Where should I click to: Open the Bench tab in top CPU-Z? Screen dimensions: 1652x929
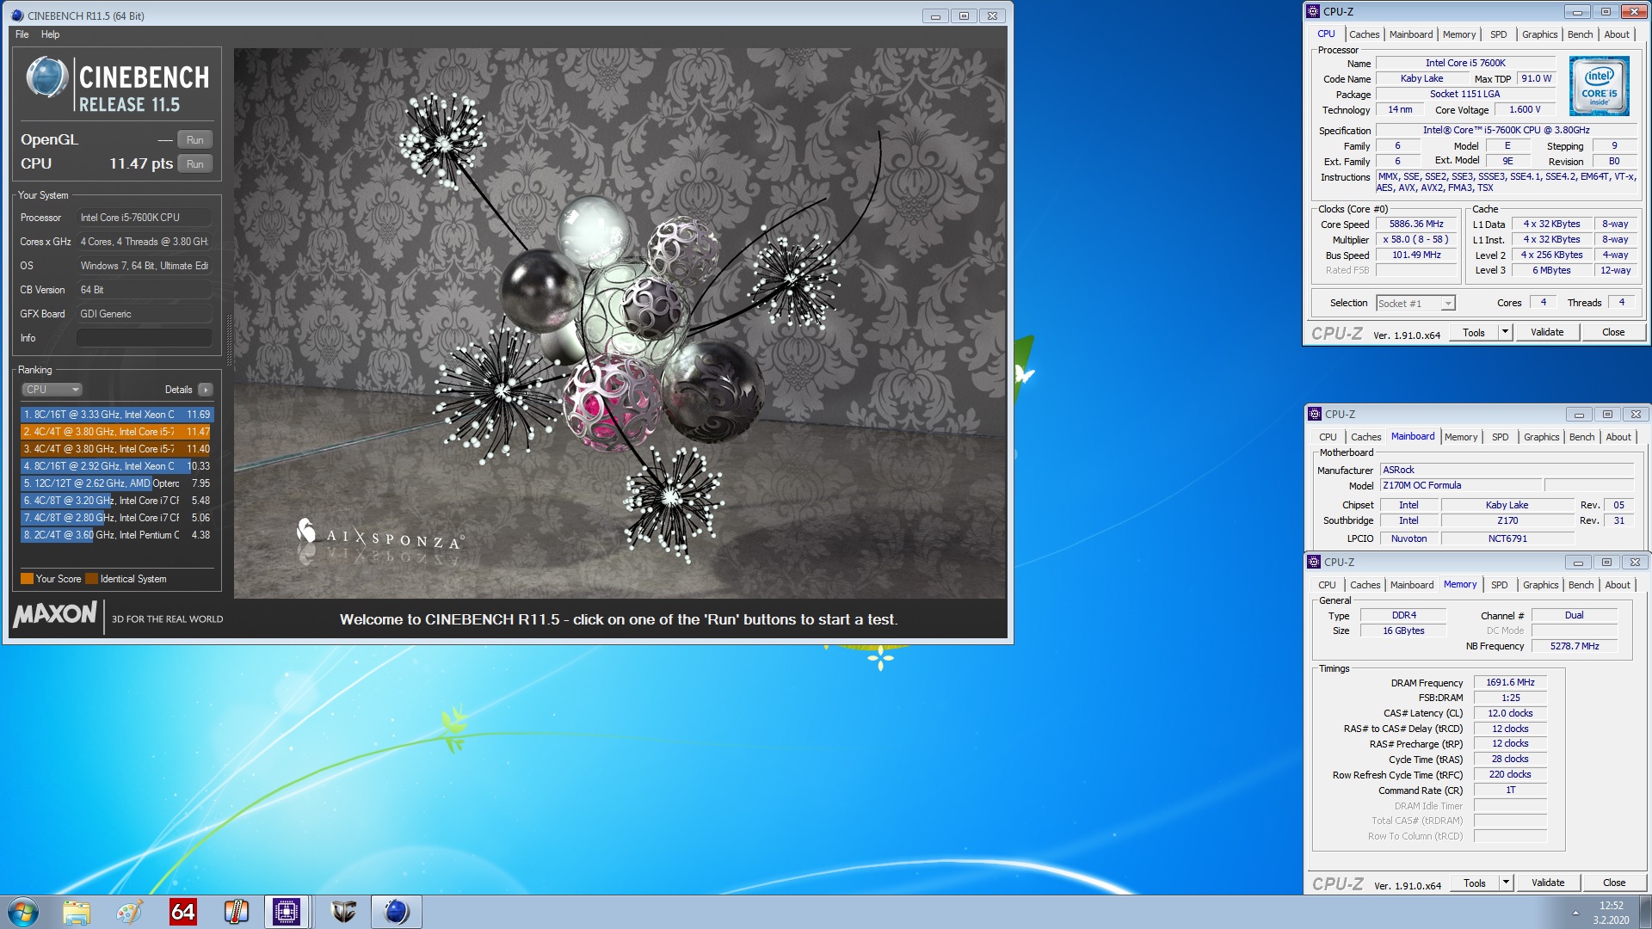pos(1580,34)
